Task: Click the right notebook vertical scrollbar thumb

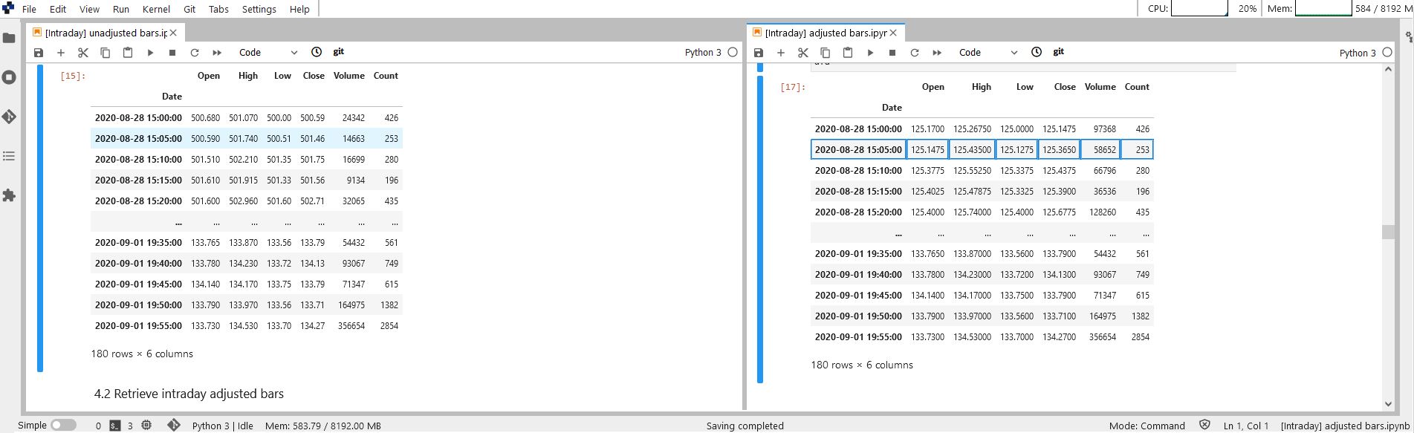Action: point(1387,232)
